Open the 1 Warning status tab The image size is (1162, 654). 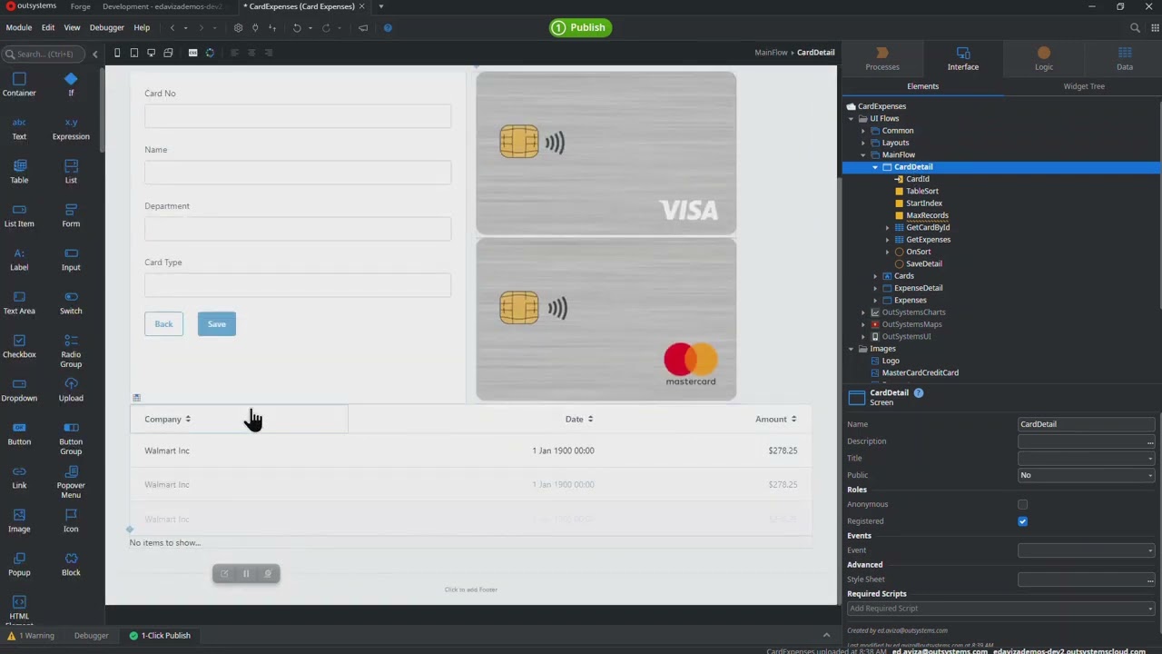tap(31, 636)
